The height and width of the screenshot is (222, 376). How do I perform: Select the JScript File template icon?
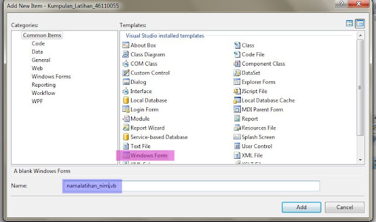(237, 91)
